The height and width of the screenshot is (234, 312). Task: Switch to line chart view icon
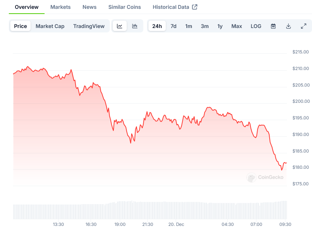[x=120, y=26]
